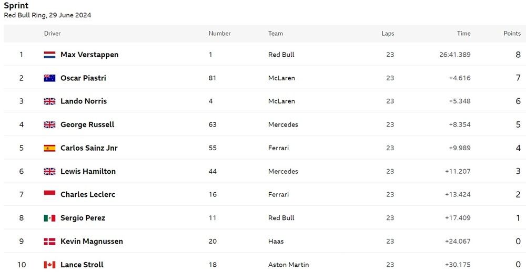Screen dimensions: 526x272
Task: Click the Sprint heading title
Action: click(x=16, y=6)
